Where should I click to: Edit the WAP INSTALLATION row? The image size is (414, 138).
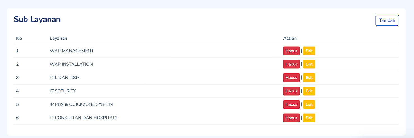tap(309, 64)
